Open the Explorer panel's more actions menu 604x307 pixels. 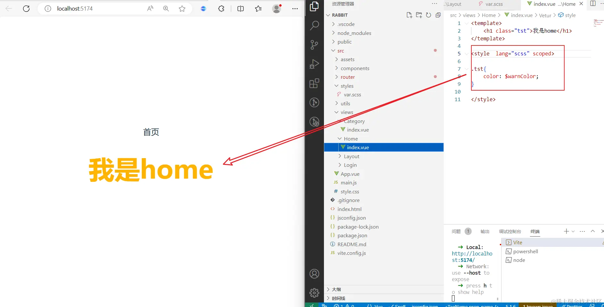[x=434, y=4]
